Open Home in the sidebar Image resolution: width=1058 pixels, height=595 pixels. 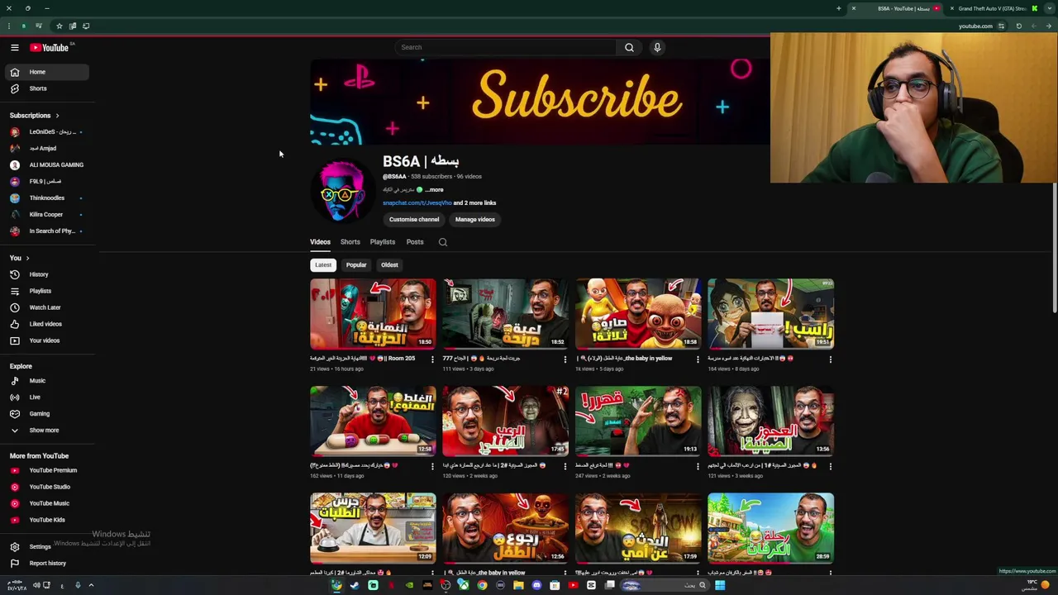pos(45,72)
